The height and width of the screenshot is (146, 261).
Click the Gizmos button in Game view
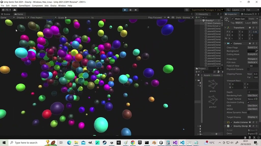pyautogui.click(x=186, y=17)
